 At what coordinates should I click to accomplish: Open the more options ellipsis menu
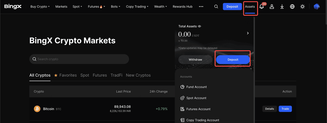coord(201,7)
